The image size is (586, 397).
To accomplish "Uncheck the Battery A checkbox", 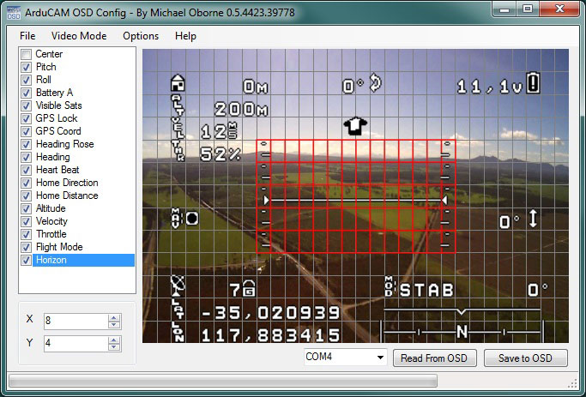I will click(x=27, y=93).
